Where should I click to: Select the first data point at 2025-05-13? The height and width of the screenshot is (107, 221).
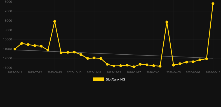pyautogui.click(x=15, y=49)
